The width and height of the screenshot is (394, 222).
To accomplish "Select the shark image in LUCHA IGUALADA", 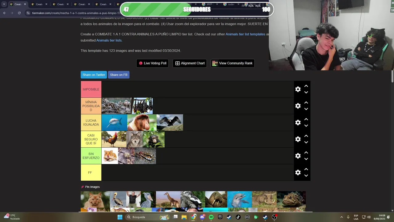I will [x=114, y=123].
